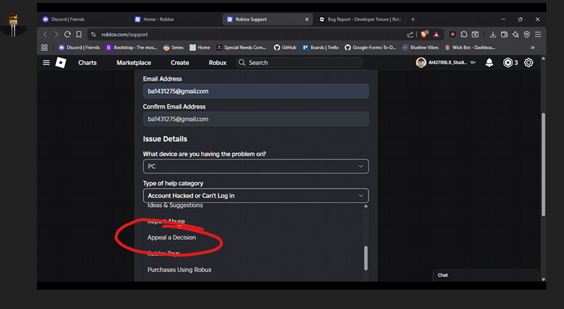
Task: Open the Roblox side navigation hamburger menu
Action: point(46,63)
